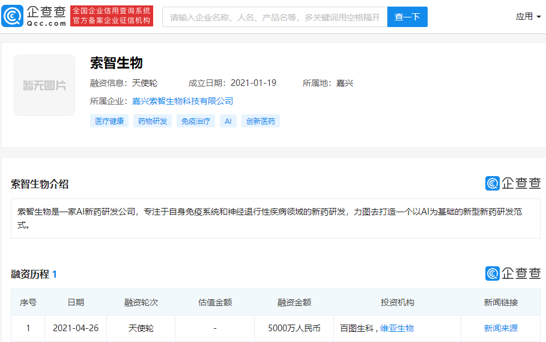Click the row number 1 cell
The height and width of the screenshot is (342, 546).
28,328
